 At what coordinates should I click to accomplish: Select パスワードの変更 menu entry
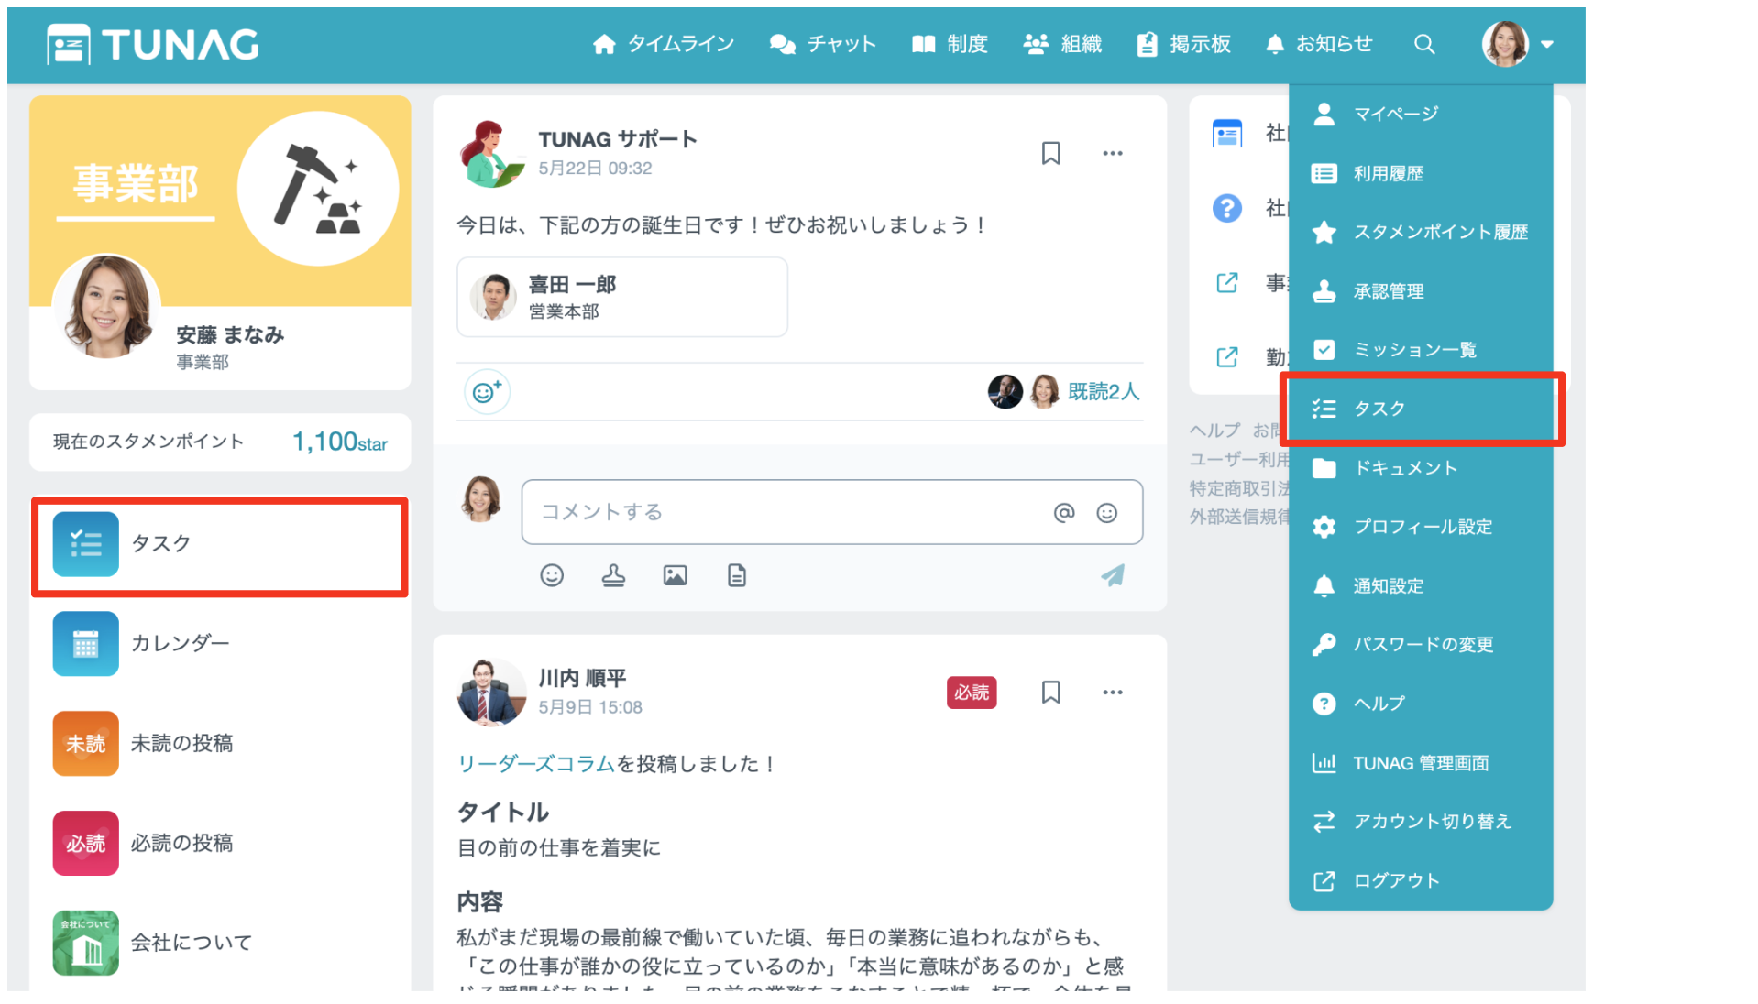(x=1421, y=645)
